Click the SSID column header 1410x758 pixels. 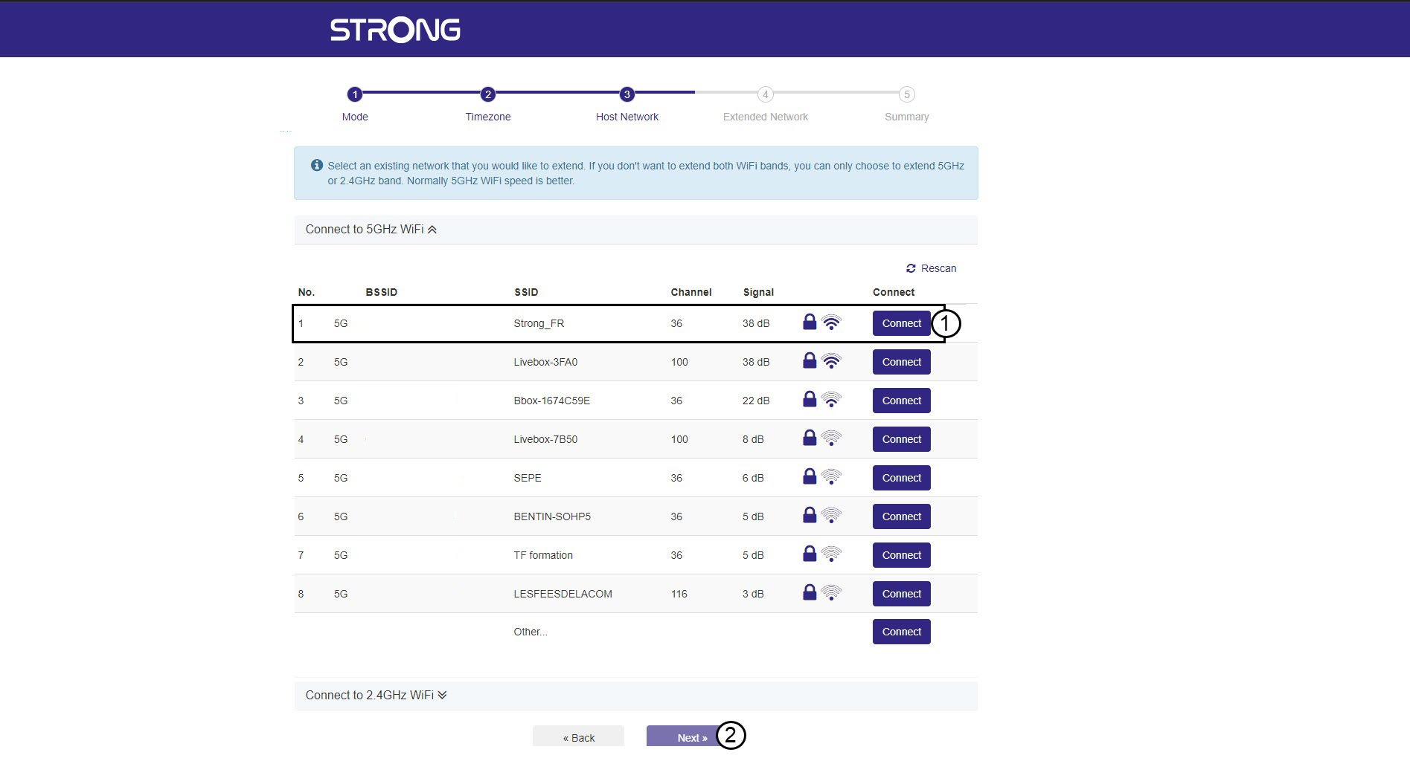[x=526, y=292]
